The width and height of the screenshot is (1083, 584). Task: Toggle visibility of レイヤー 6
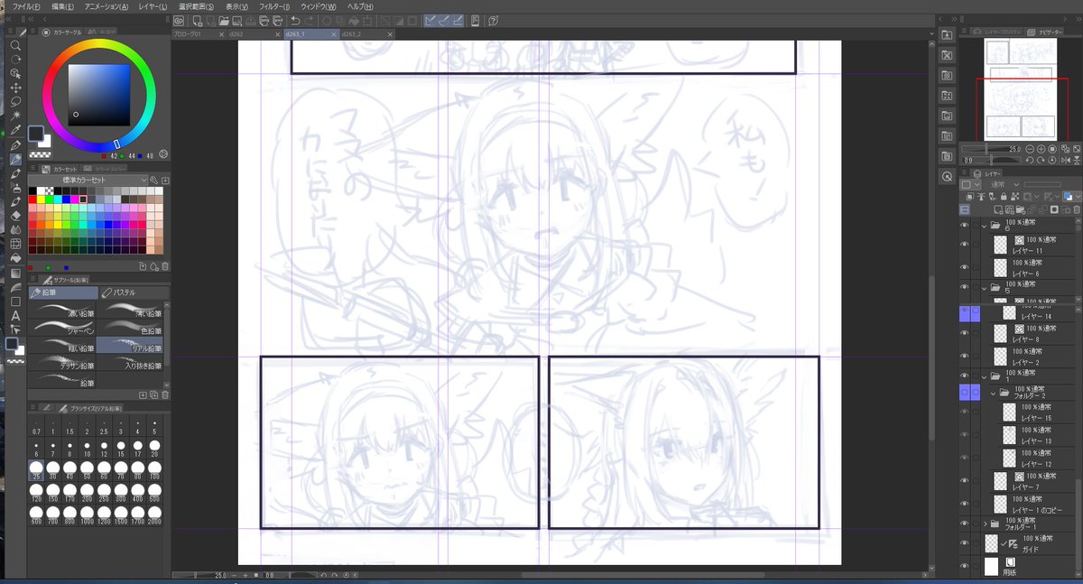964,267
